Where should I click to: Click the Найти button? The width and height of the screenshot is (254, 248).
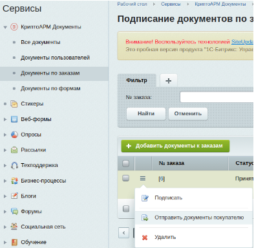coord(146,114)
